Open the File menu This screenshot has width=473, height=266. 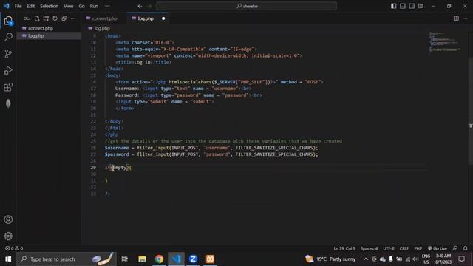tap(18, 6)
